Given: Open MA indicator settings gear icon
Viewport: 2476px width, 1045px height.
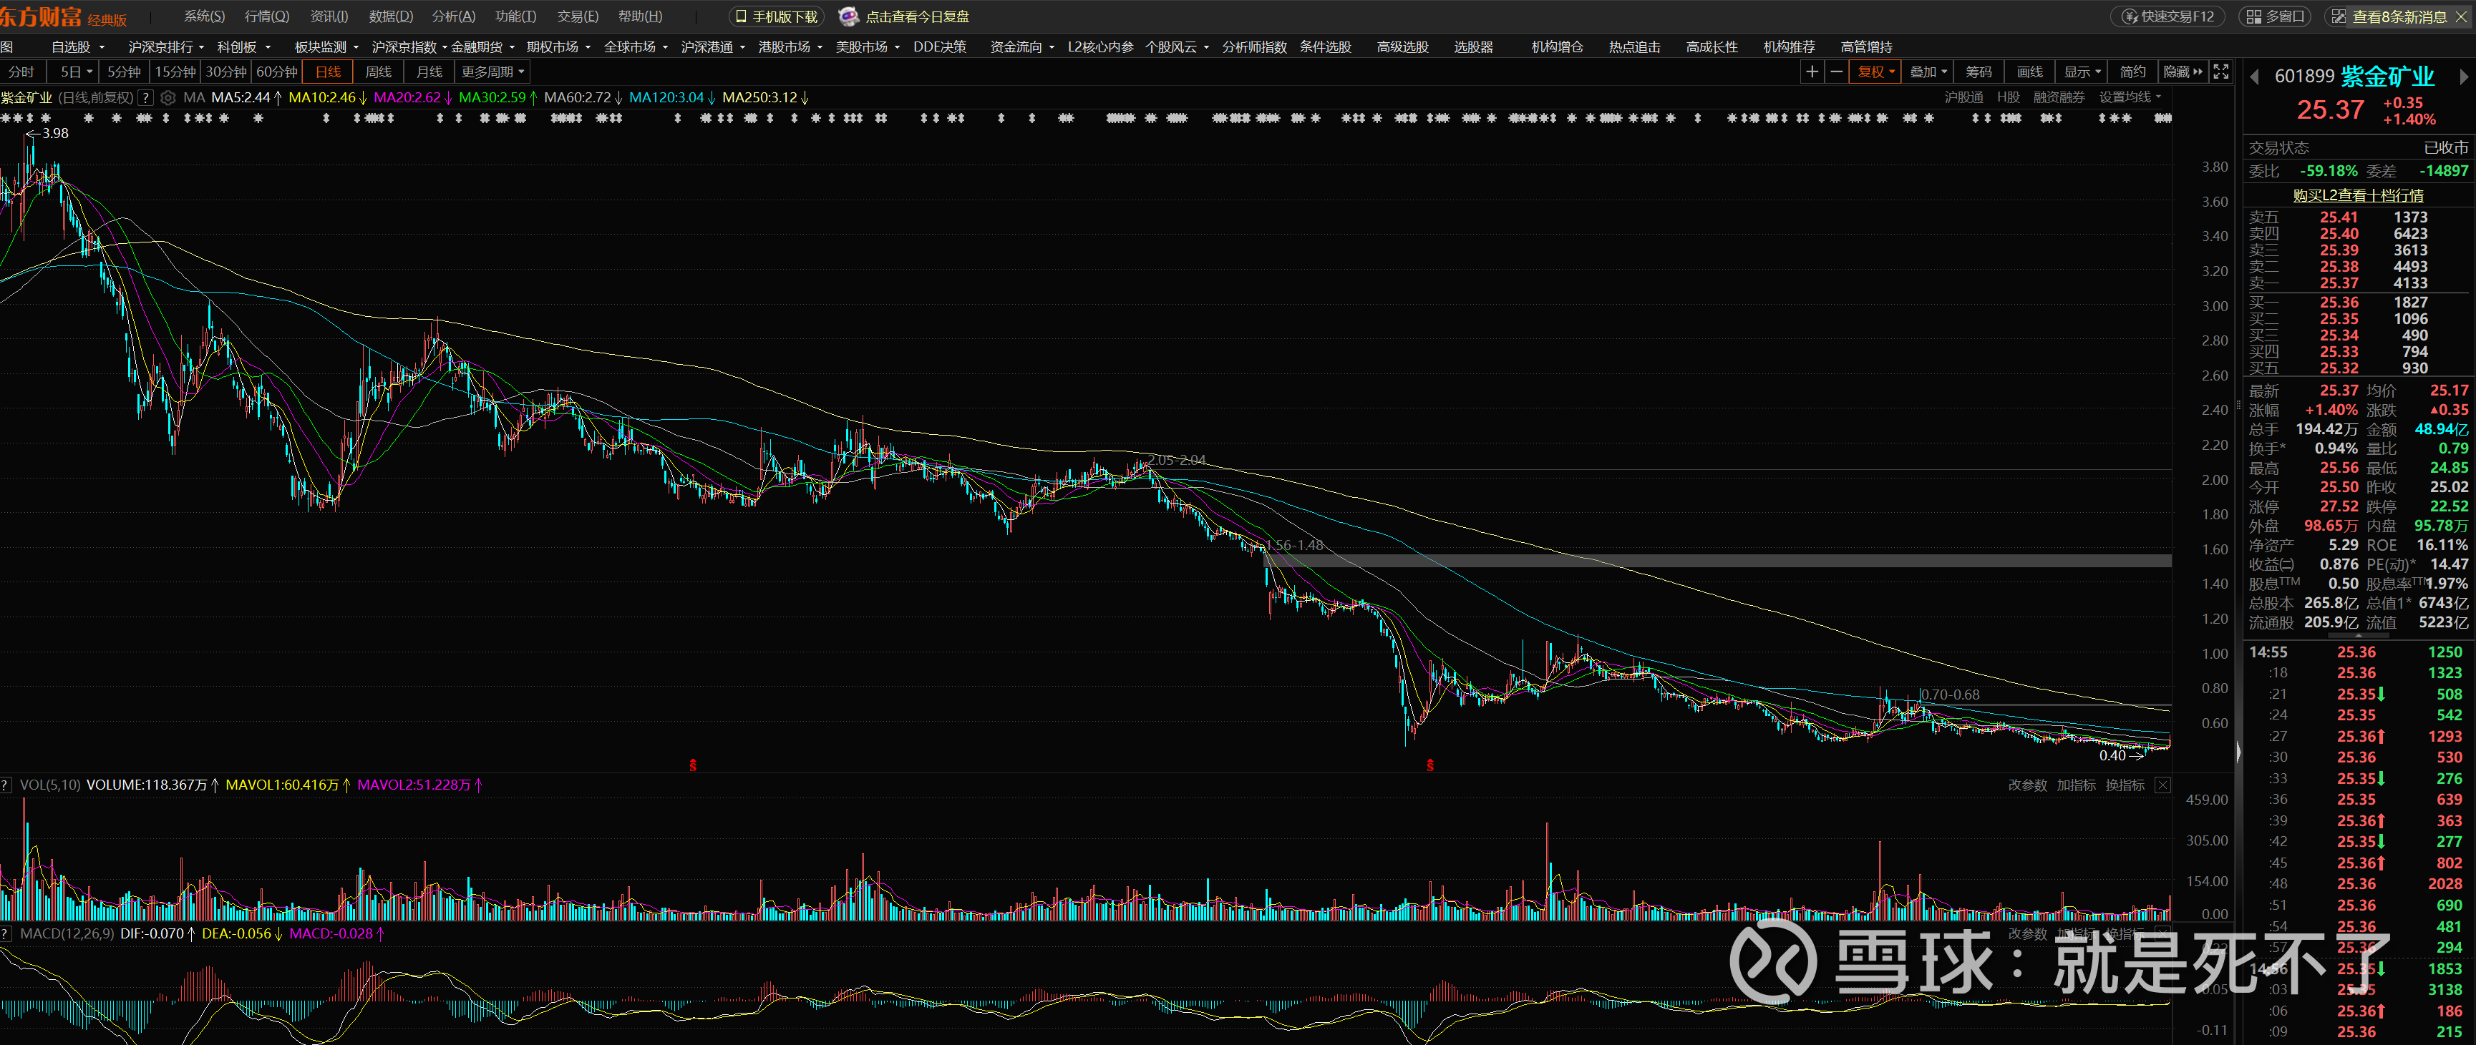Looking at the screenshot, I should click(168, 98).
